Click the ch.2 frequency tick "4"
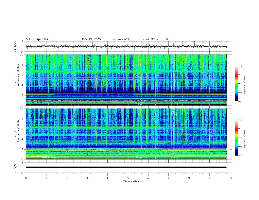 point(23,139)
